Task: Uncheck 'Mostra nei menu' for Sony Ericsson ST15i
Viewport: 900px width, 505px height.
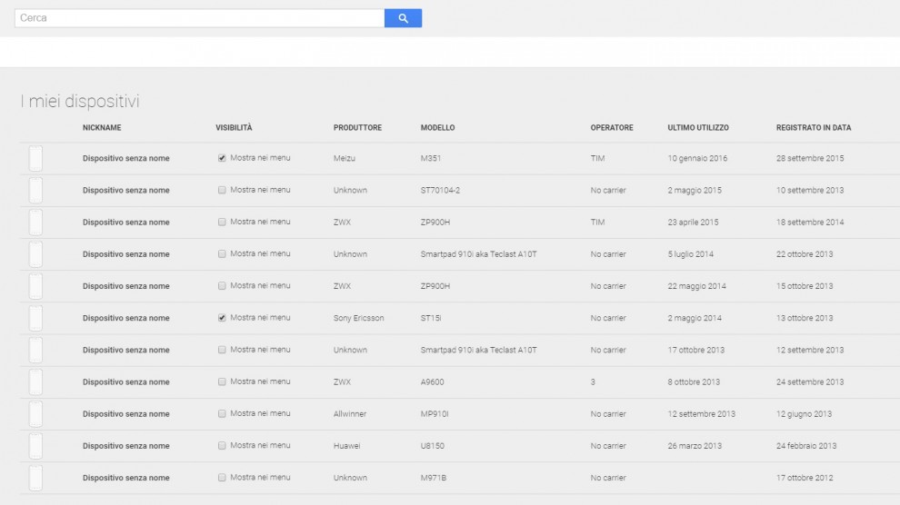Action: (222, 318)
